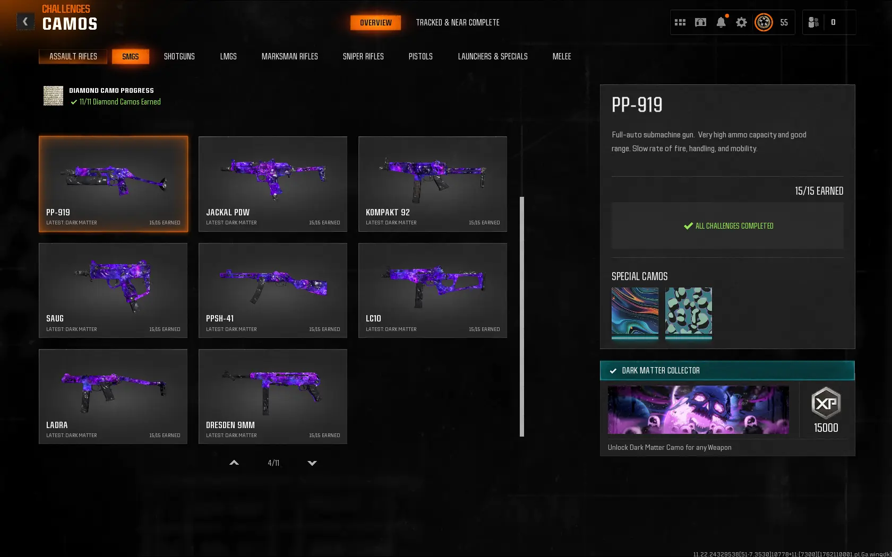892x557 pixels.
Task: Open the social friends icon
Action: (813, 22)
